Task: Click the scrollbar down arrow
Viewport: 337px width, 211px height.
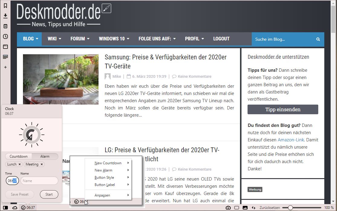Action: (x=333, y=201)
